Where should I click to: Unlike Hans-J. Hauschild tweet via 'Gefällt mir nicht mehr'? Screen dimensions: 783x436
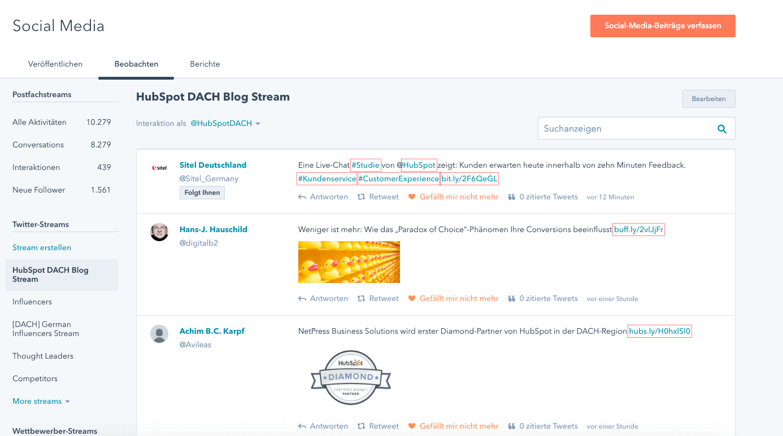pos(459,299)
